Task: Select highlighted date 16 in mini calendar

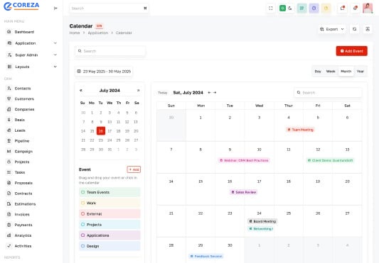Action: [101, 131]
